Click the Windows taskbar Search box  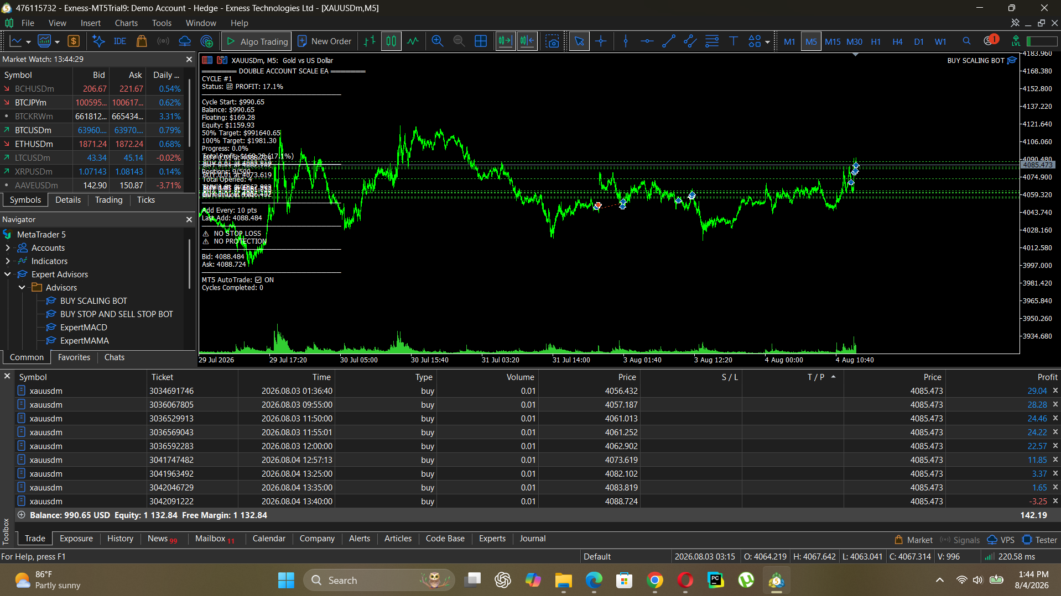coord(379,580)
